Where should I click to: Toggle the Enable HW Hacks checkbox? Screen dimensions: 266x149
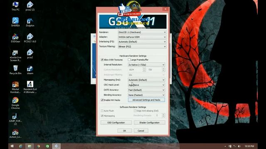click(x=102, y=100)
